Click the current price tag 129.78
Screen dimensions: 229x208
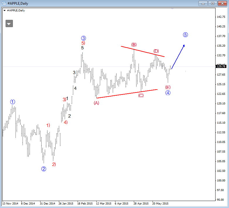[x=220, y=67]
